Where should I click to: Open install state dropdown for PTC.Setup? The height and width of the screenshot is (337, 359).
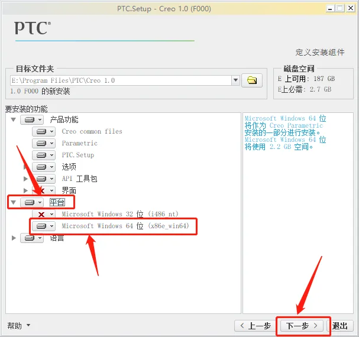[x=44, y=155]
